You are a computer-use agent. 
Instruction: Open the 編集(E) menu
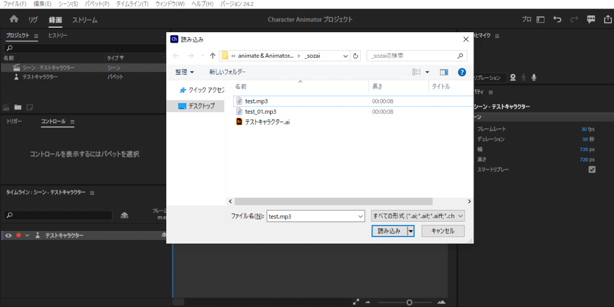click(42, 4)
